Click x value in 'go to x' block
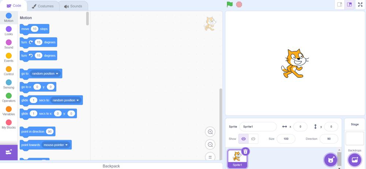The height and width of the screenshot is (169, 366). 37,87
